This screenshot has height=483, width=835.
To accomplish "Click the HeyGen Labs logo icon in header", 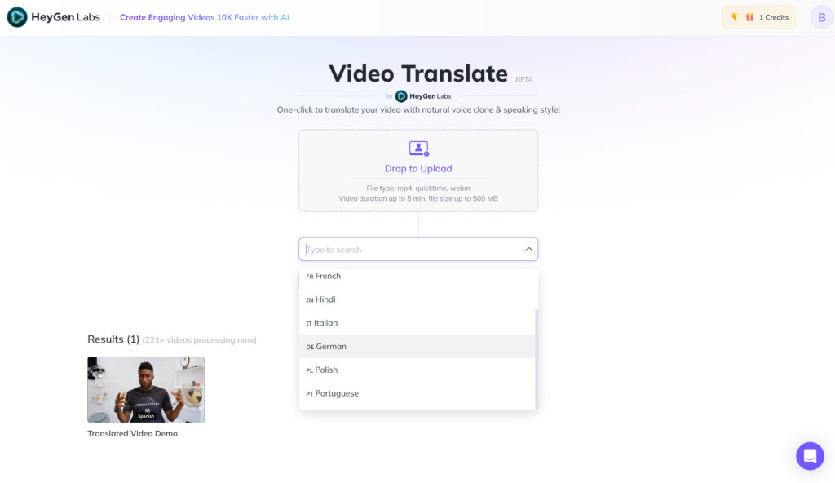I will click(x=17, y=17).
